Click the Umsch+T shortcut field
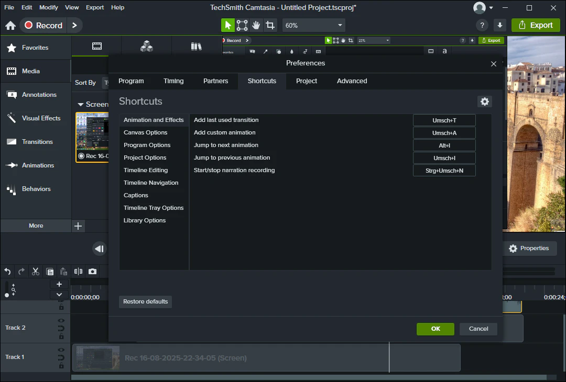The width and height of the screenshot is (566, 382). pyautogui.click(x=444, y=120)
